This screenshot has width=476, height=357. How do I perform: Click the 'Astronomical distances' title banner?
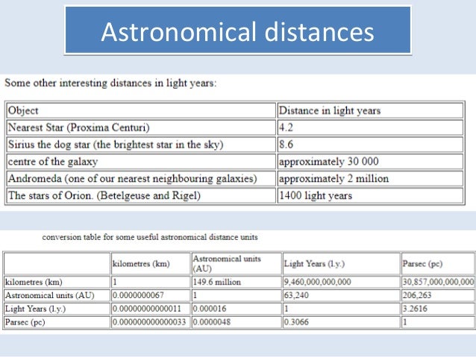click(238, 31)
